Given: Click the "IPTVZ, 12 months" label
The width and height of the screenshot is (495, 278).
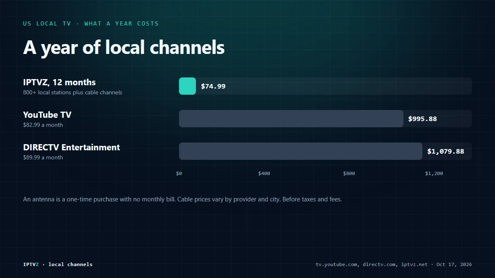Looking at the screenshot, I should 59,82.
